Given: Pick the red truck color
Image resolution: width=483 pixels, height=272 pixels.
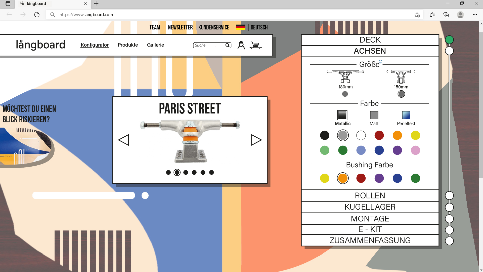Looking at the screenshot, I should pyautogui.click(x=379, y=135).
